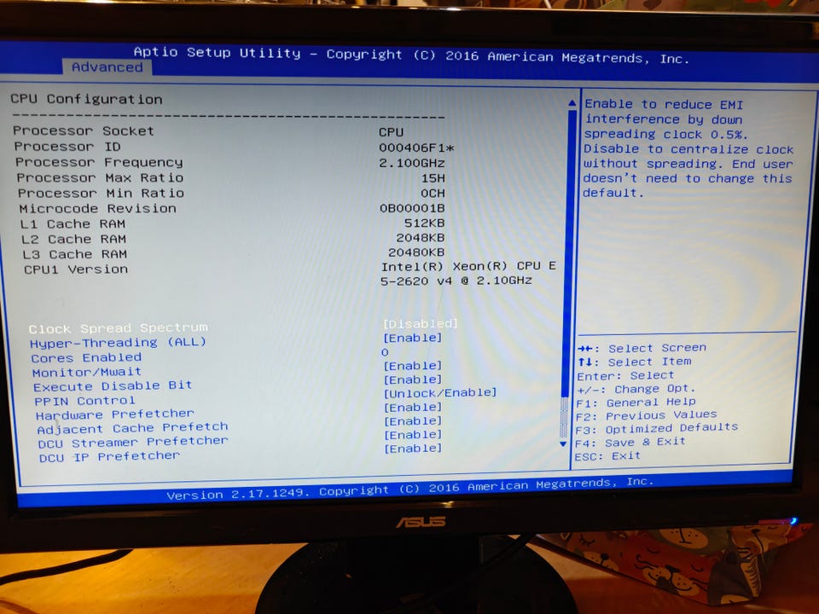This screenshot has height=614, width=819.
Task: Click the Microcode Revision value 0B00001B
Action: click(411, 208)
